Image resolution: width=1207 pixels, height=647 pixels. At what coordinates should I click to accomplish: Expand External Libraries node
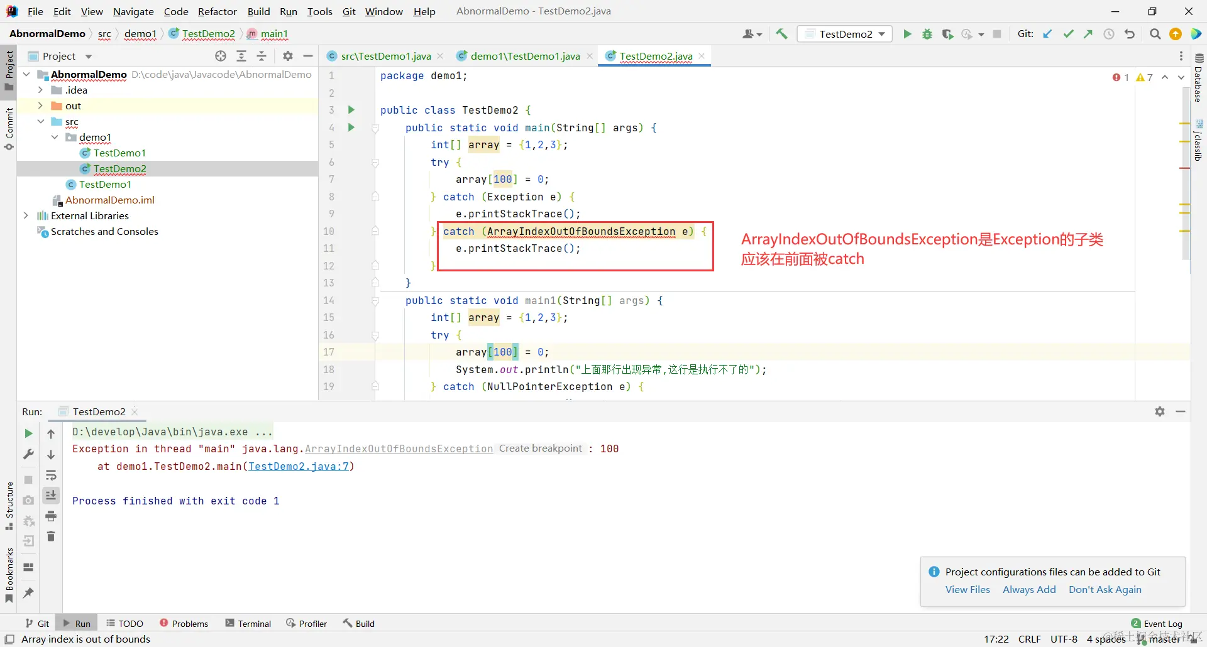coord(26,216)
